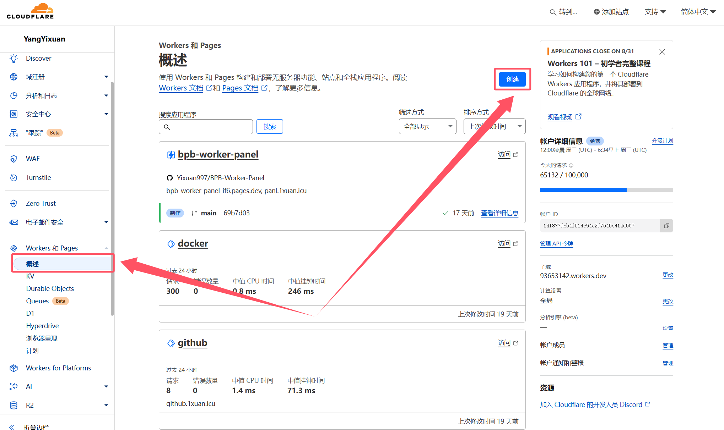The image size is (724, 430).
Task: Open Durable Objects in the sidebar
Action: 50,288
